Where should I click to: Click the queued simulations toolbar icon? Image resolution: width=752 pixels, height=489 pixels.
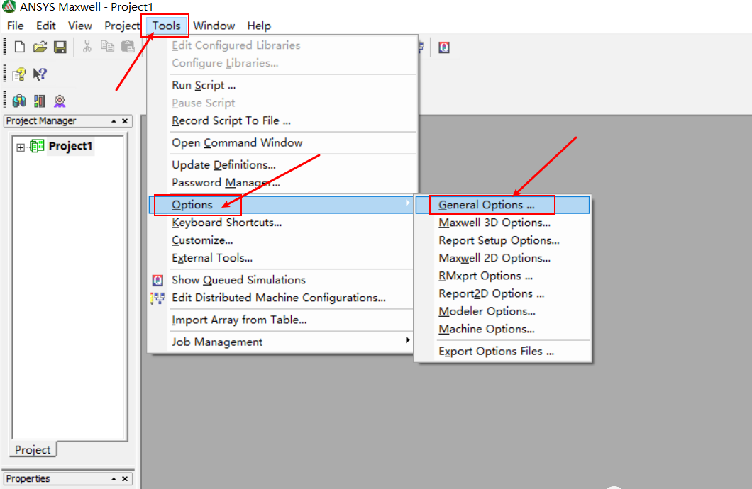click(444, 47)
